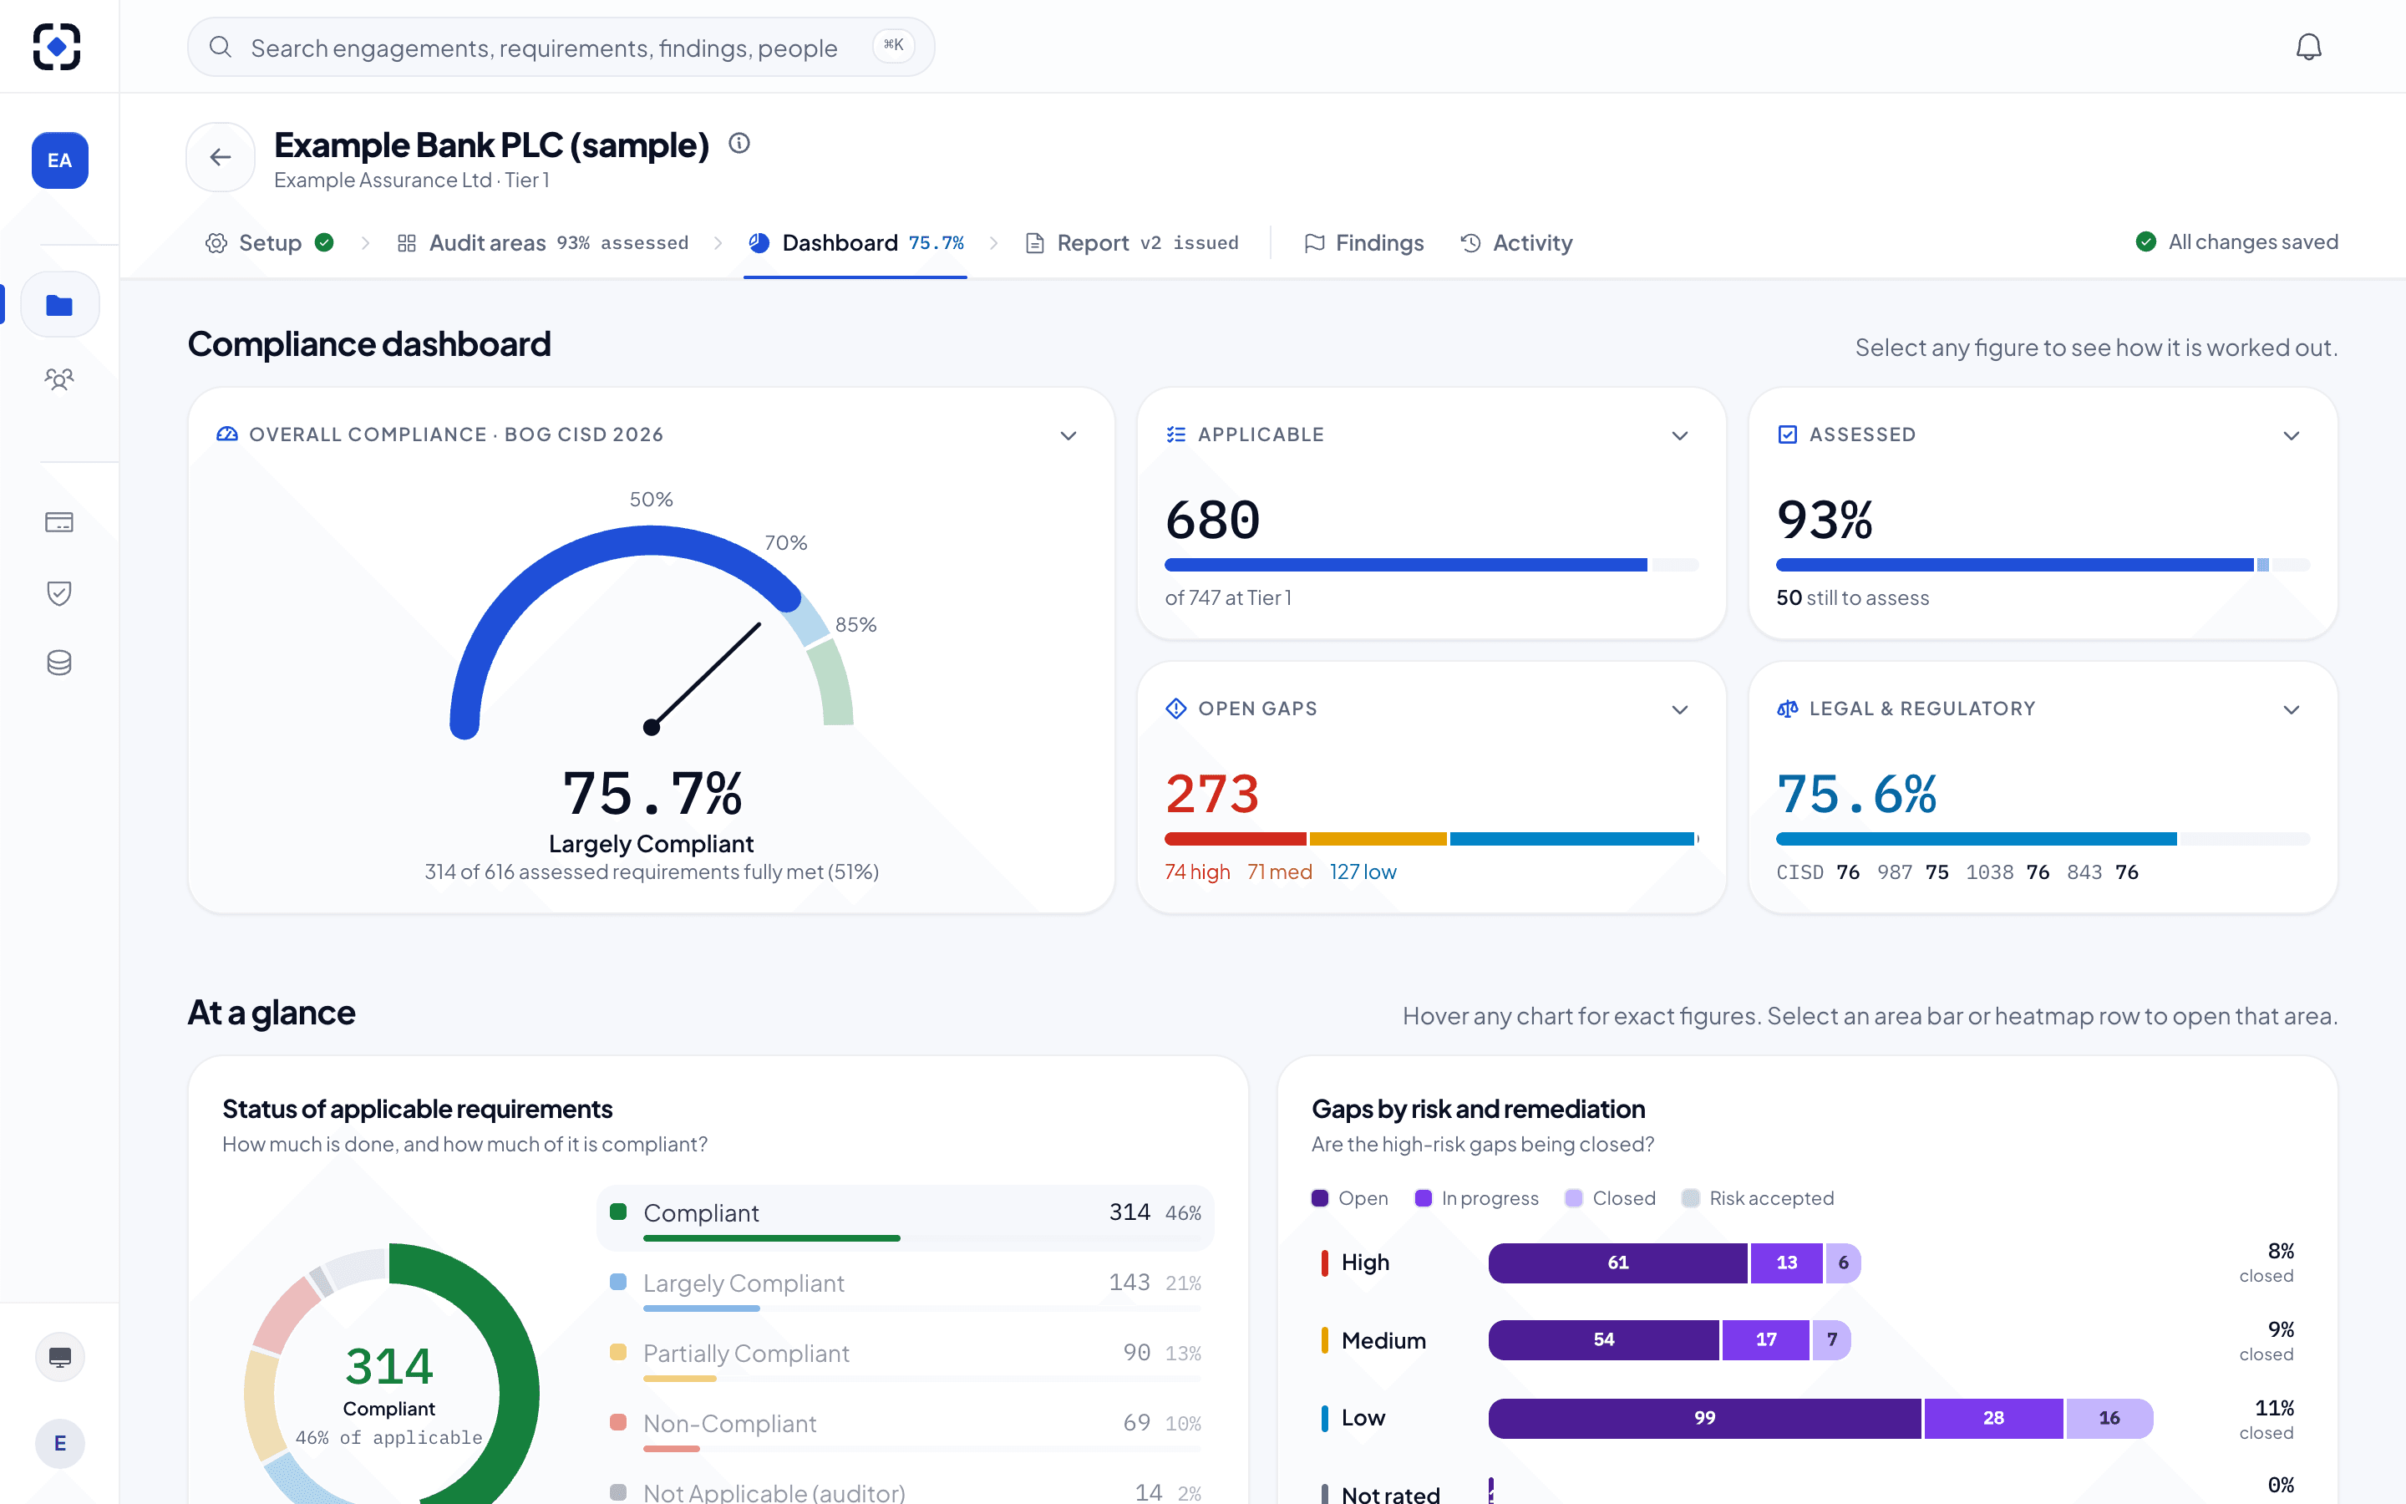Screen dimensions: 2406x1504
Task: Click the High risk 61 open bar segment
Action: tap(1617, 1263)
